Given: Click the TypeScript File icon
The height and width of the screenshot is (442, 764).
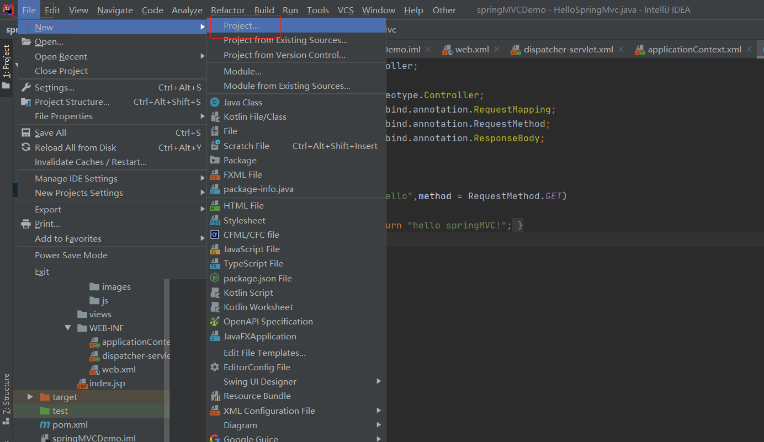Looking at the screenshot, I should point(215,263).
